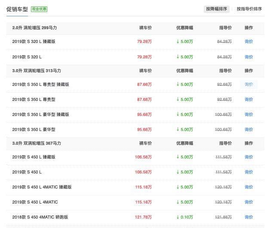
Task: Click guide price 120.18万 in plain S 450 L 4MATIC row
Action: pos(223,202)
